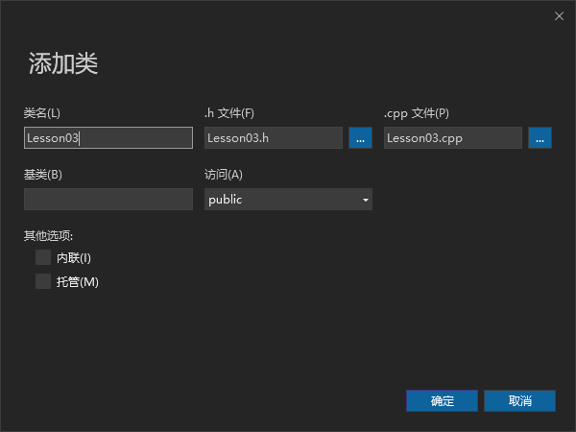Expand the 访问 dropdown arrow
The image size is (576, 432).
[365, 200]
